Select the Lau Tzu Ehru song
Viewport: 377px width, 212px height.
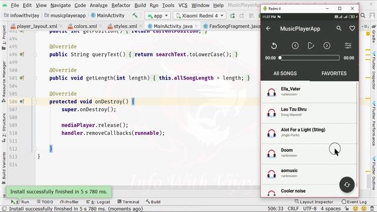tap(309, 112)
